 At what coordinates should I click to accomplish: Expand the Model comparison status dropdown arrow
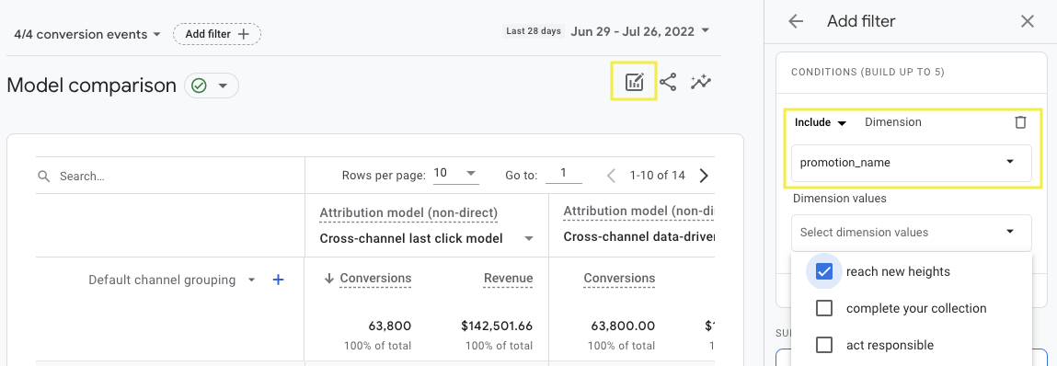pos(224,86)
